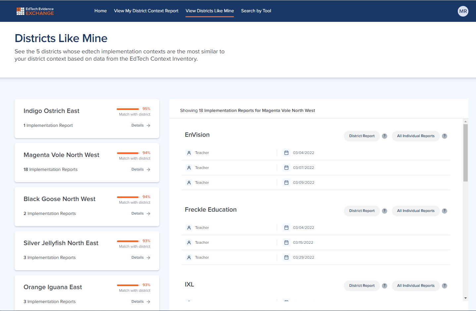Click calendar icon beside 03/15/2022 date

(286, 242)
